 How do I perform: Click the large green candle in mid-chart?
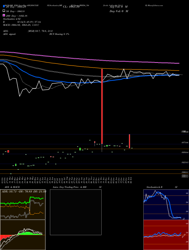coord(80,149)
